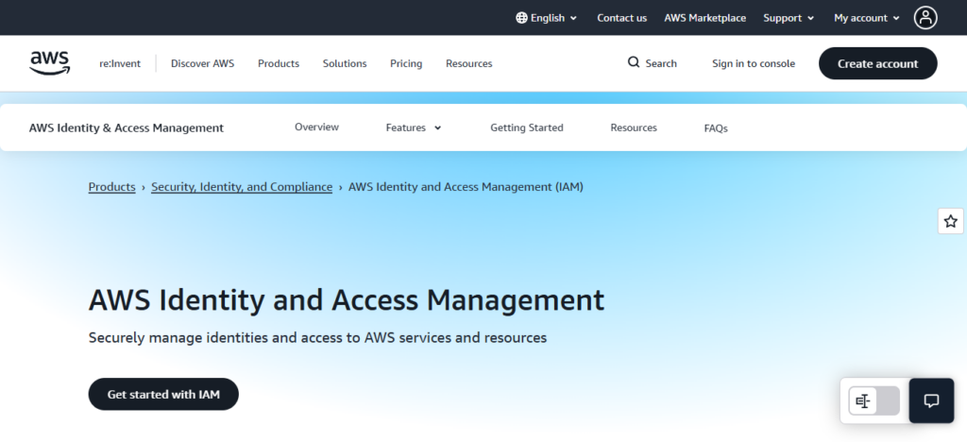Switch to IAM Resources tab
This screenshot has width=967, height=442.
[x=634, y=127]
